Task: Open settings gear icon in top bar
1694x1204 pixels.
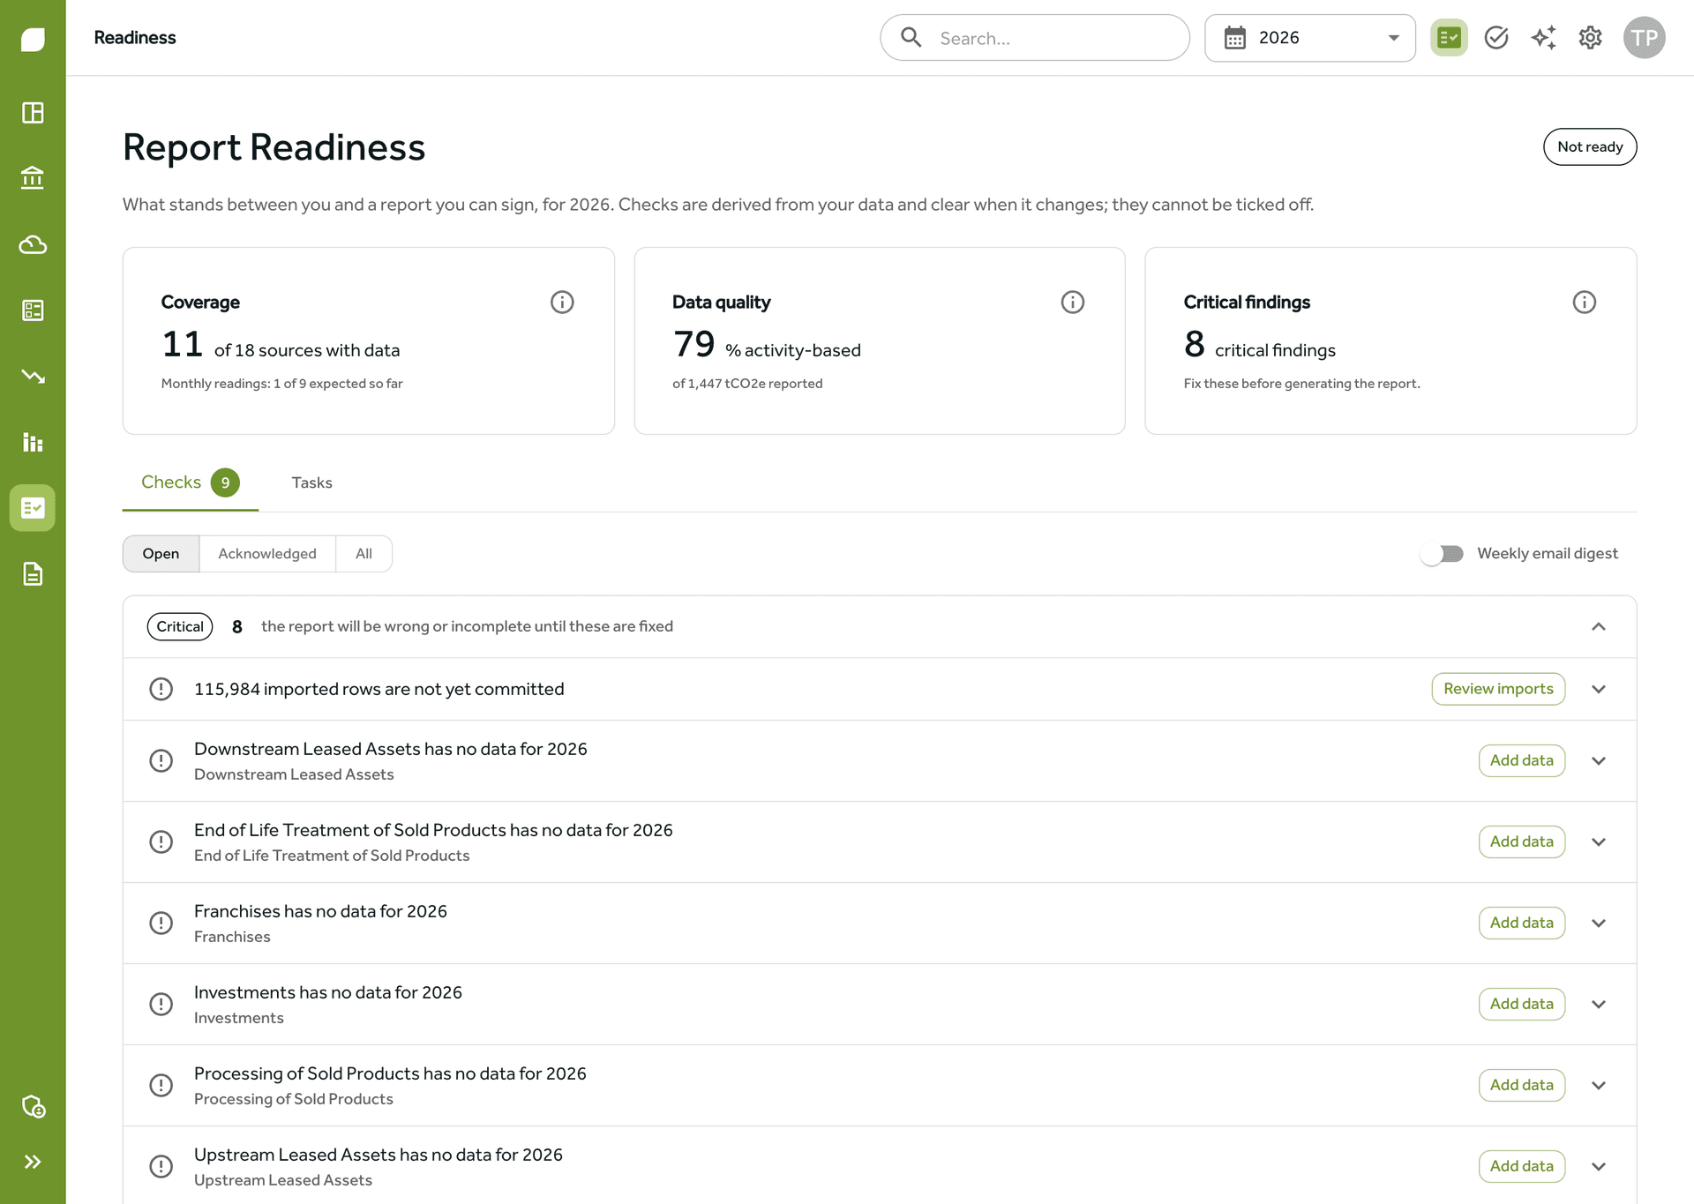Action: 1591,38
